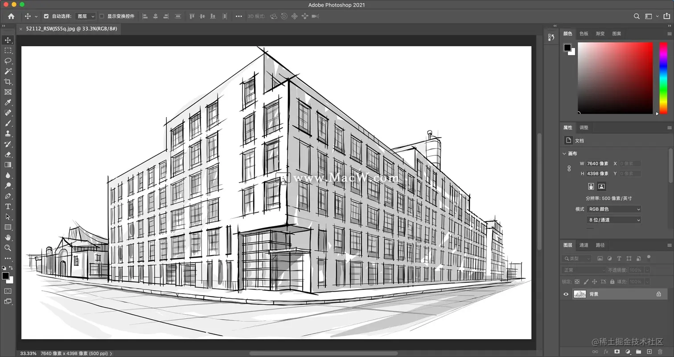Select the Horizontal Type tool
This screenshot has width=674, height=357.
[x=8, y=207]
